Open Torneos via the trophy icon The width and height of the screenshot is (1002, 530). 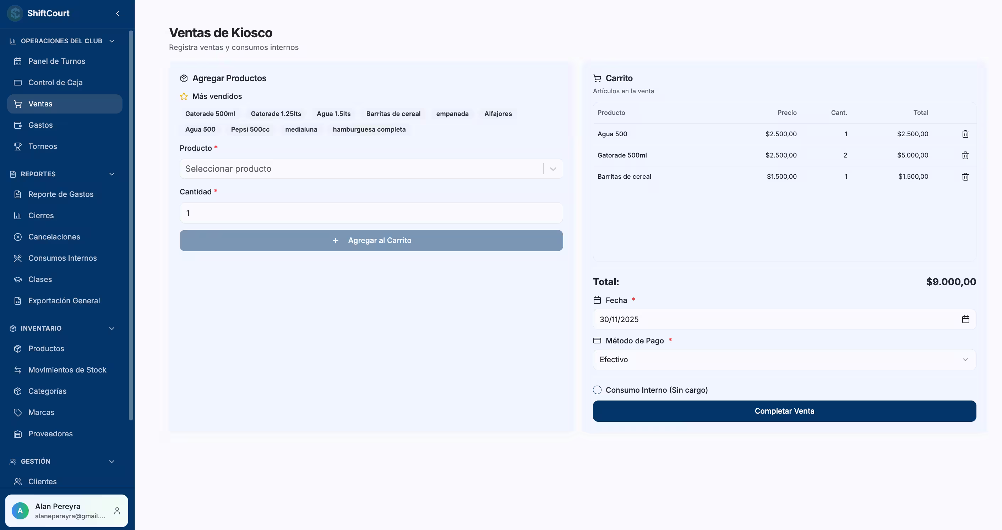(18, 146)
